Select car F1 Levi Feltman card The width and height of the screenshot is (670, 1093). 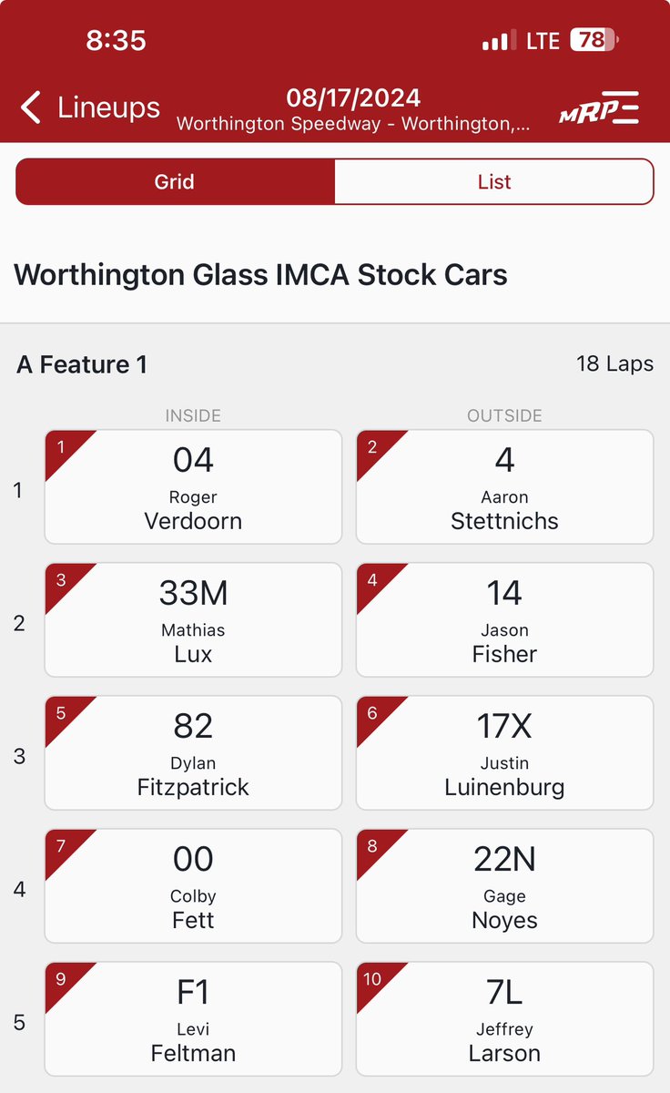point(193,1019)
